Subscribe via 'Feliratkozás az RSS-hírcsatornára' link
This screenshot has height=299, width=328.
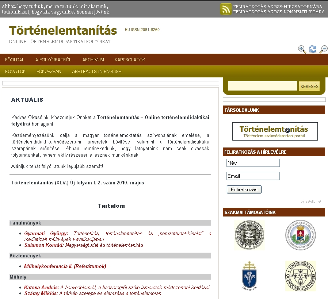[278, 7]
